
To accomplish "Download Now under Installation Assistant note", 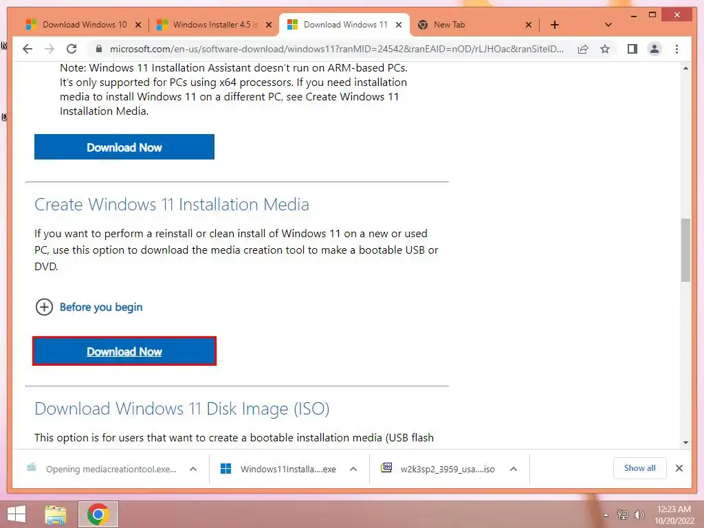I will tap(124, 147).
